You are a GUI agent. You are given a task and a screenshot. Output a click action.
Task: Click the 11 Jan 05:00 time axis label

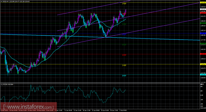click(68, 110)
